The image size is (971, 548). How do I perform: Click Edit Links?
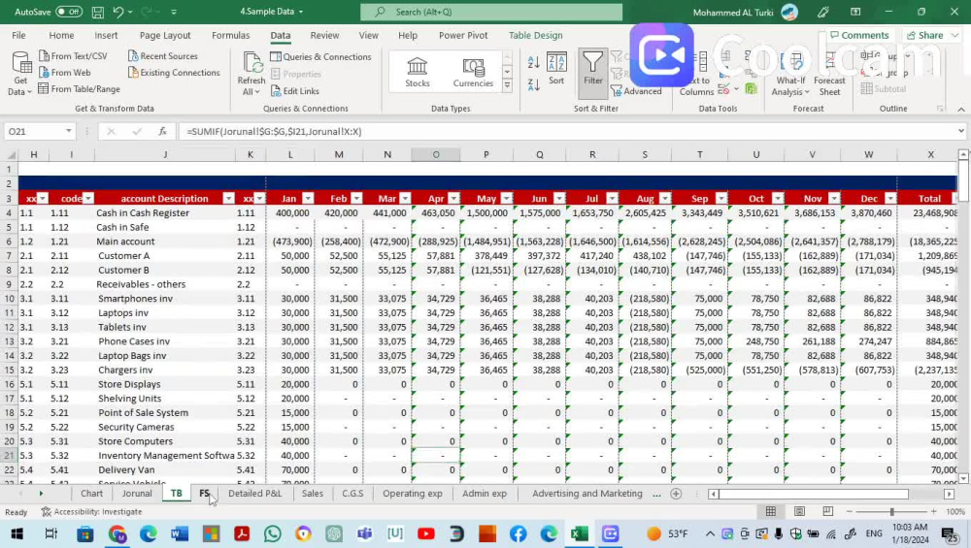pyautogui.click(x=295, y=91)
